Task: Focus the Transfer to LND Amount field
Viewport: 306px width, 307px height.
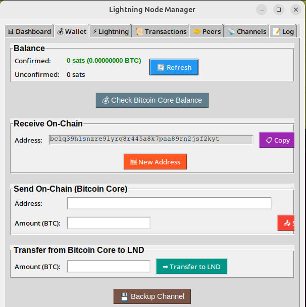Action: tap(109, 267)
